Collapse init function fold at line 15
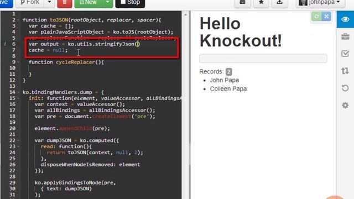Image resolution: width=354 pixels, height=199 pixels. coord(18,98)
